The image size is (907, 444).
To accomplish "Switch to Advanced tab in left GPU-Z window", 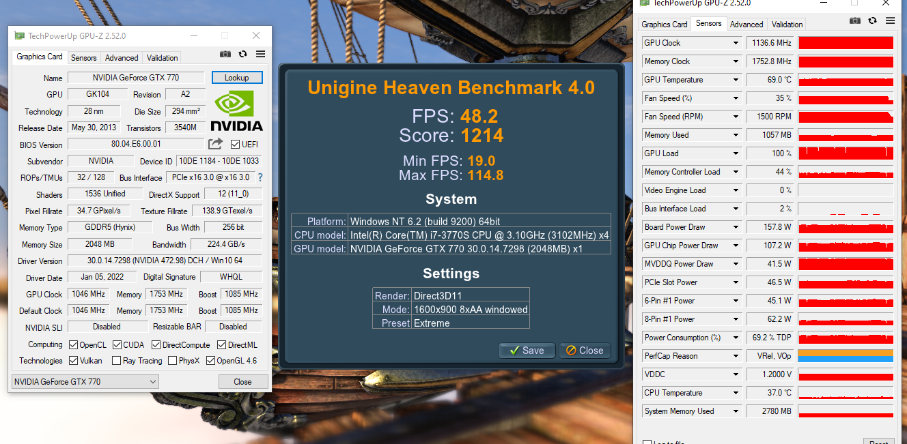I will [122, 58].
